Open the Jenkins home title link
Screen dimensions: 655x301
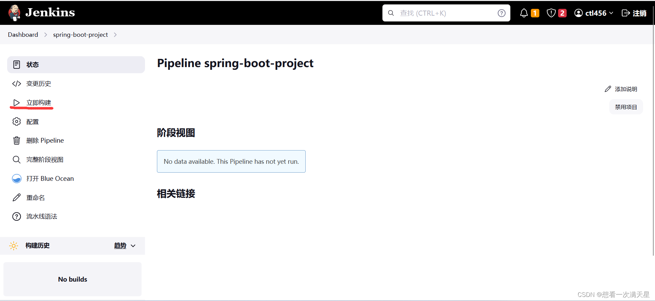coord(50,13)
